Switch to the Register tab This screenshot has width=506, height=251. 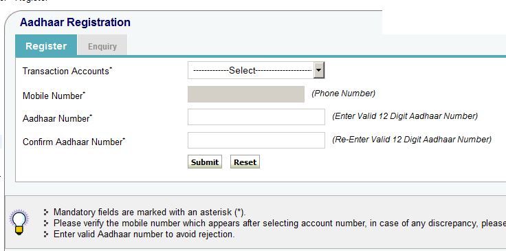46,45
